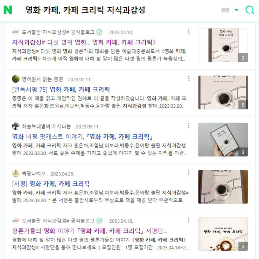Viewport: 259px width, 259px height.
Task: Expand the search history dropdown arrow
Action: click(237, 10)
